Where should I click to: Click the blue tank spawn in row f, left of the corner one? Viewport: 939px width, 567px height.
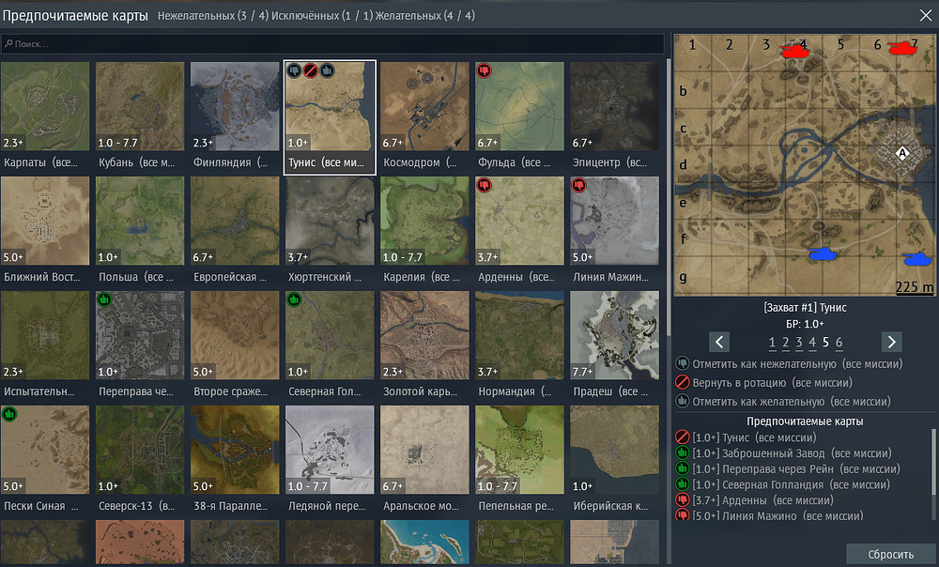pos(823,253)
